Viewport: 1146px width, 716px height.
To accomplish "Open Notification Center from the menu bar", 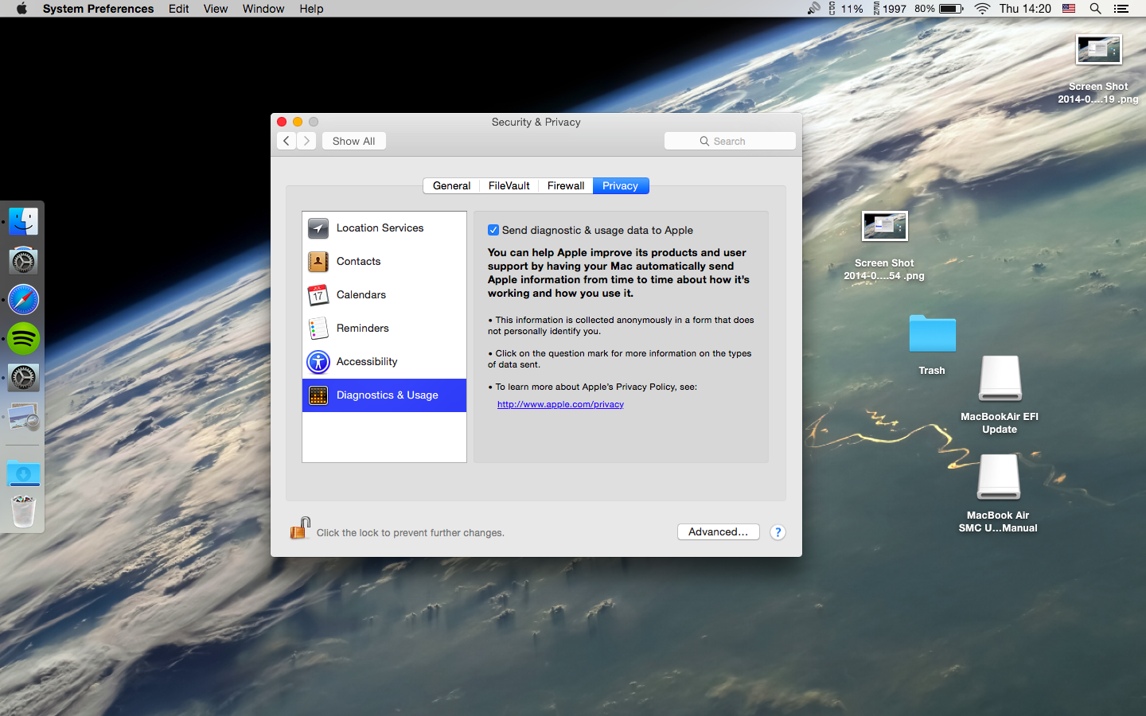I will point(1121,9).
